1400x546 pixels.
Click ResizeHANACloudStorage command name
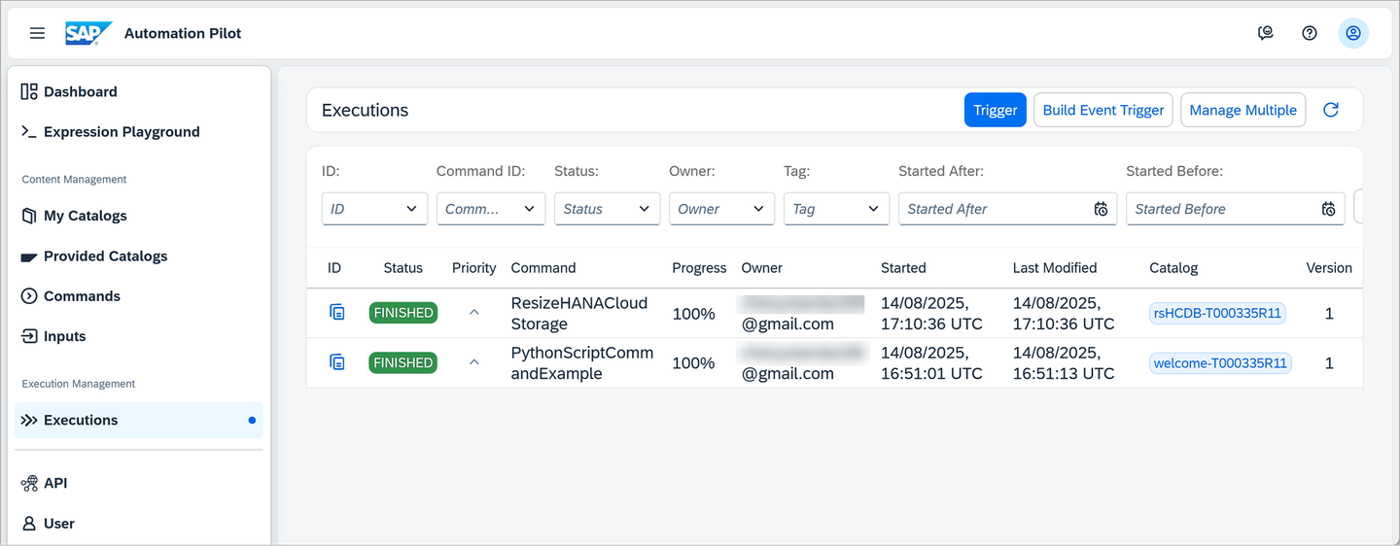pos(579,313)
